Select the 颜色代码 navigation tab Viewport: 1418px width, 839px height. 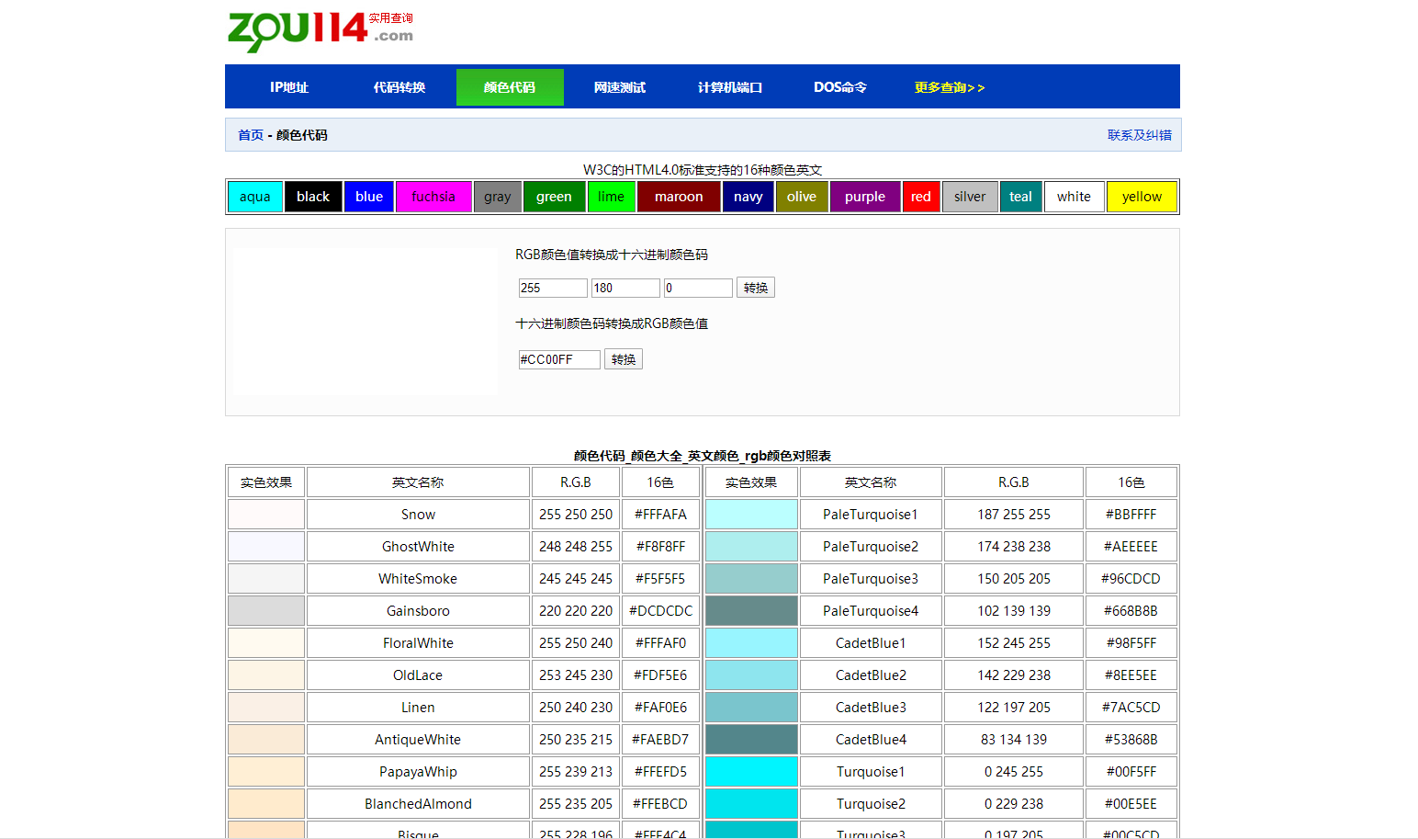(x=510, y=87)
